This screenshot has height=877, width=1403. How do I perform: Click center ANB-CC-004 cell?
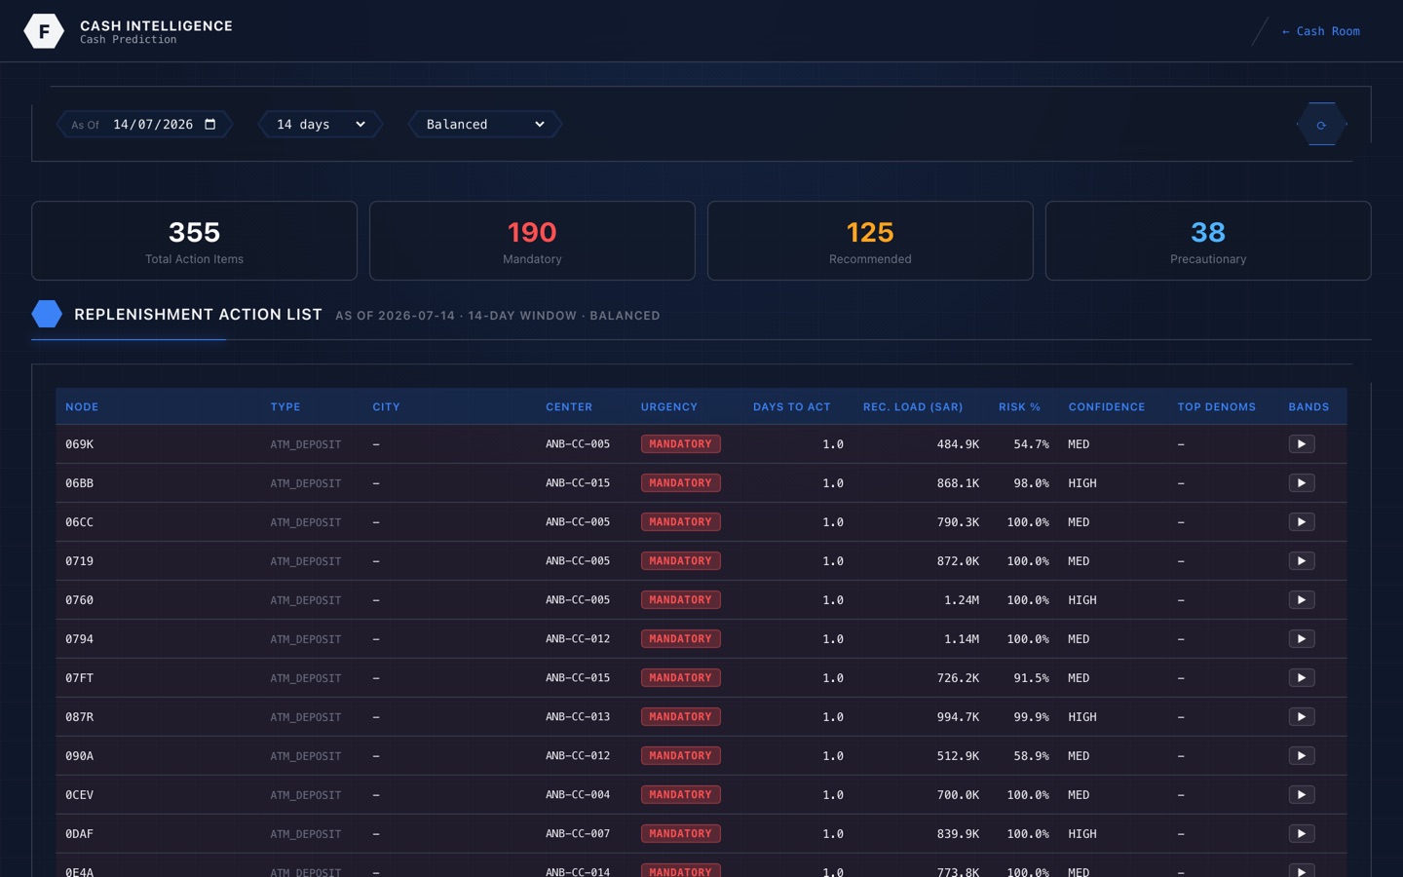[x=578, y=795]
